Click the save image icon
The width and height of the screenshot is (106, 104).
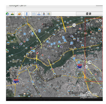pos(44,14)
